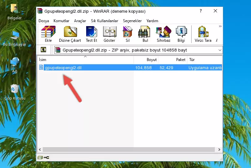Open the Seçenekler menu
Image resolution: width=251 pixels, height=168 pixels.
pyautogui.click(x=132, y=21)
